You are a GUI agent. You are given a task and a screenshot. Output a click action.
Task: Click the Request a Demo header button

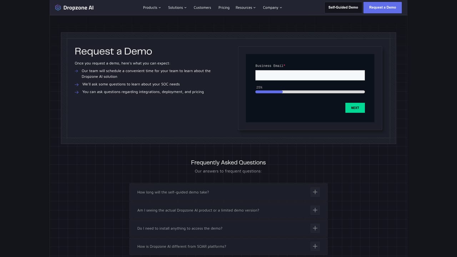coord(382,7)
